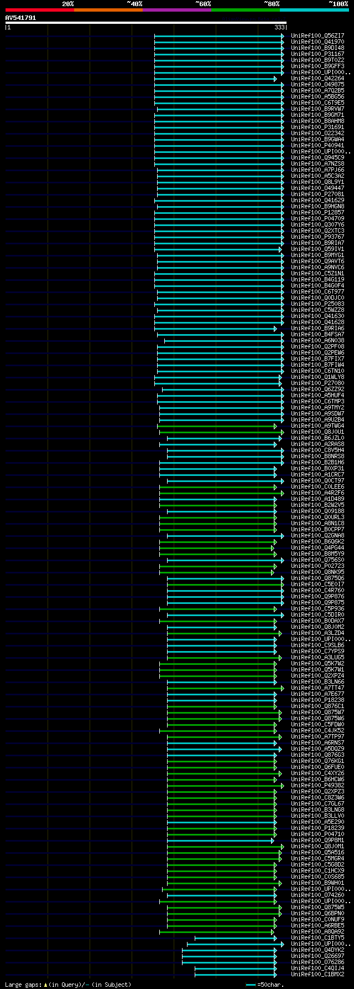Viewport: 354px width, 989px height.
Task: Select the UniRef100_B3LNG8 label
Action: click(317, 809)
